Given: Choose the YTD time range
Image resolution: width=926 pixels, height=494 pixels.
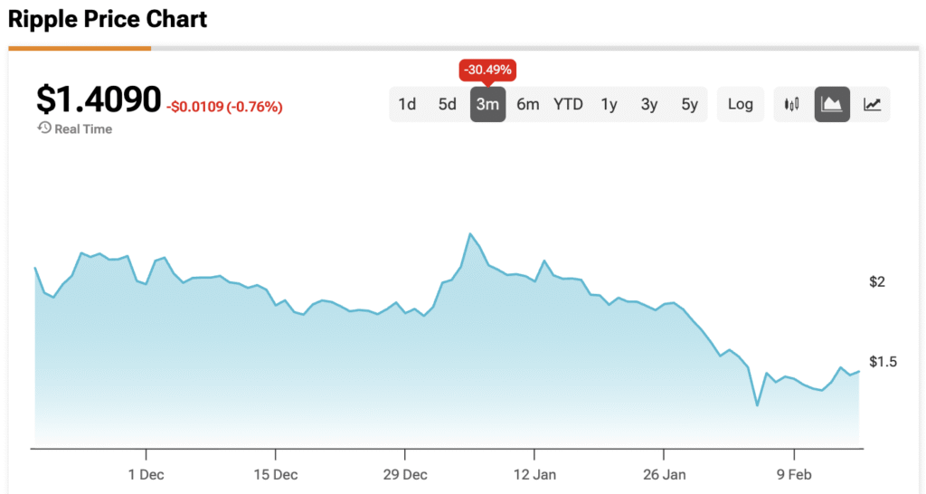Looking at the screenshot, I should click(x=568, y=104).
